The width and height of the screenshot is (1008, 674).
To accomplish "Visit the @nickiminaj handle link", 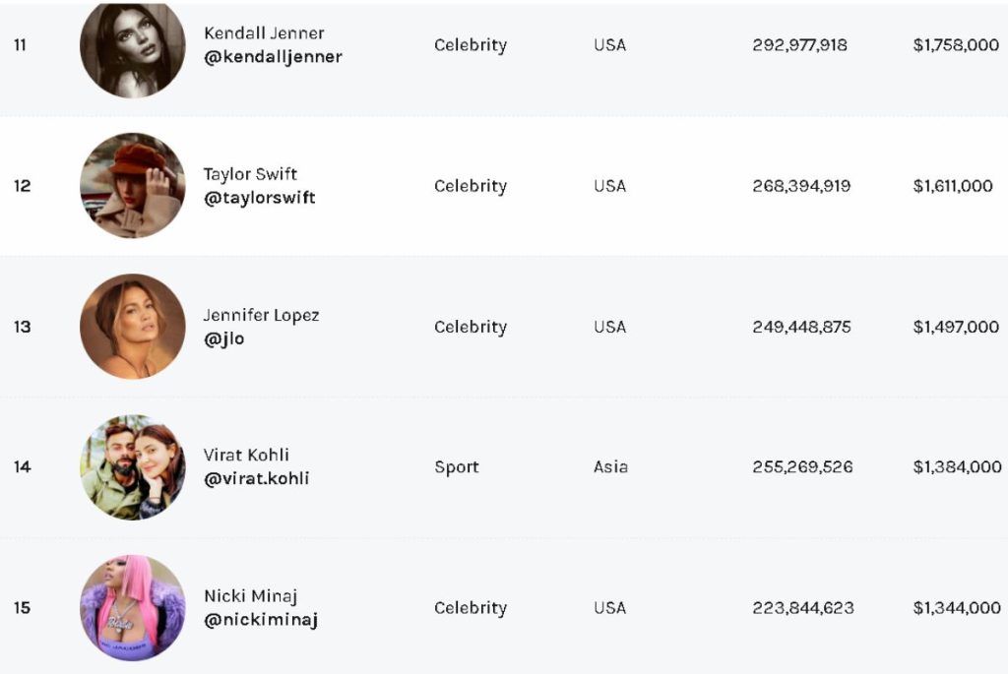I will tap(260, 620).
